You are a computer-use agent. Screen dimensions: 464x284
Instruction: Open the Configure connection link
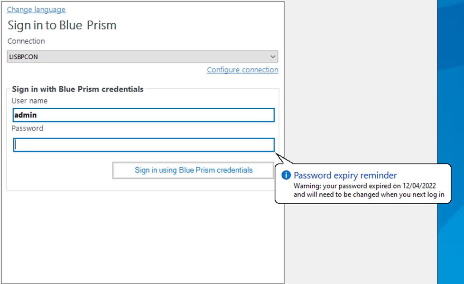[x=242, y=70]
